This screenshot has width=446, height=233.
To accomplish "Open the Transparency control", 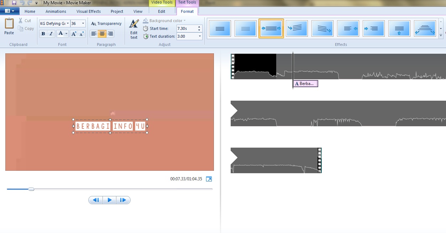I will [106, 23].
